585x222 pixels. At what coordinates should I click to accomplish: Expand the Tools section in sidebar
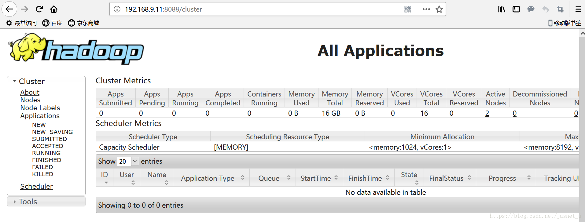pos(15,202)
